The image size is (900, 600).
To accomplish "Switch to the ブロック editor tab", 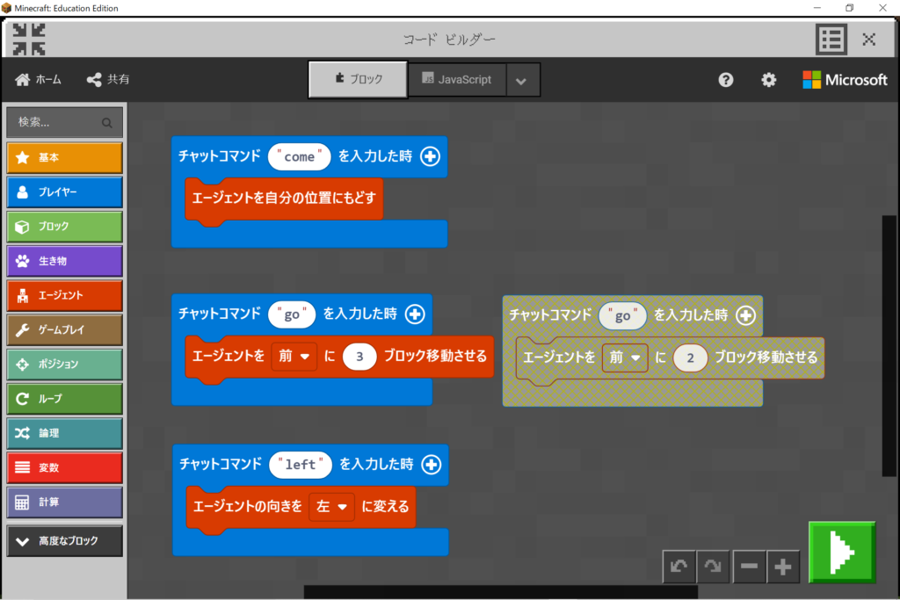I will click(x=358, y=80).
